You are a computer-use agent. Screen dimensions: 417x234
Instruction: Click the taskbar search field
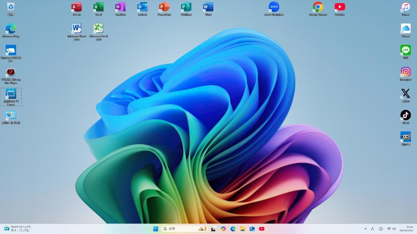(181, 229)
